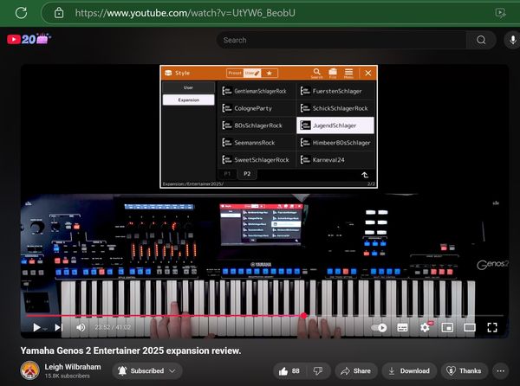Play the video
Image resolution: width=520 pixels, height=386 pixels.
pos(36,327)
